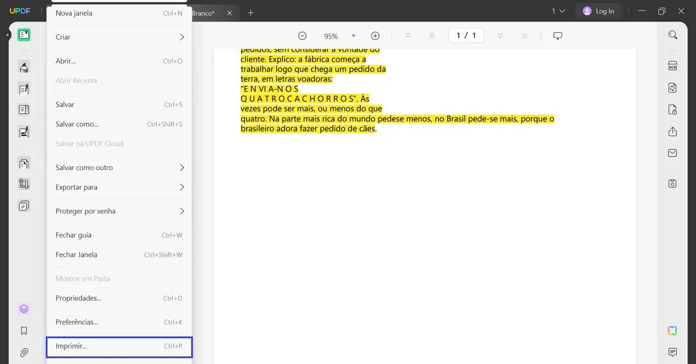
Task: Choose Salvar from the file menu
Action: (x=119, y=104)
